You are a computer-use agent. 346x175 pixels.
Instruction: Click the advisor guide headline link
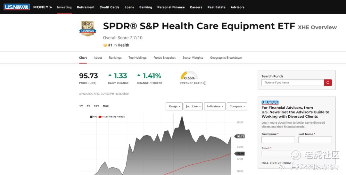pos(295,112)
